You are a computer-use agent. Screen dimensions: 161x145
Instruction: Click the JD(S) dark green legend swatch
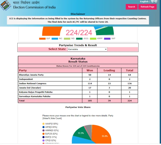click(79, 38)
